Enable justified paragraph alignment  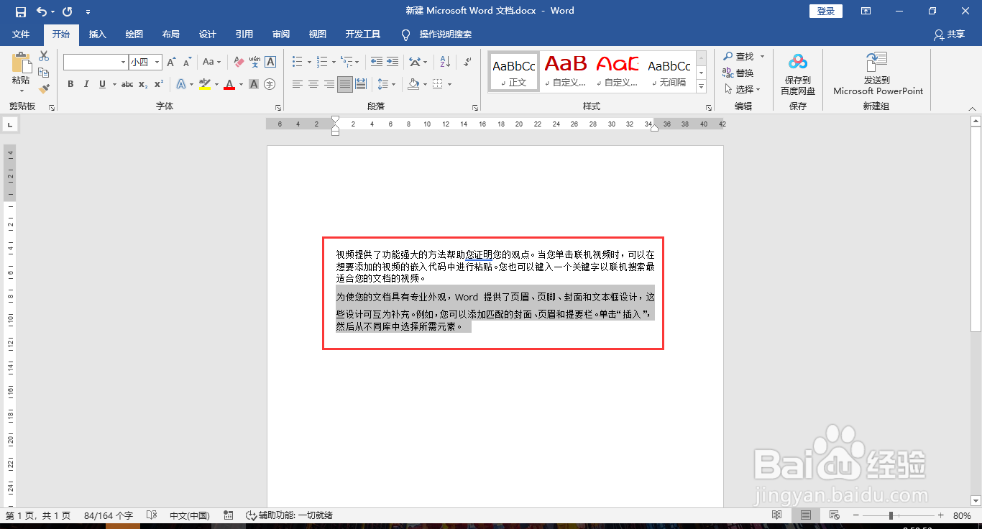(344, 83)
